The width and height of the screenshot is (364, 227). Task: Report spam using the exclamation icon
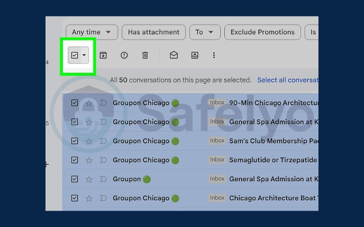tap(124, 55)
